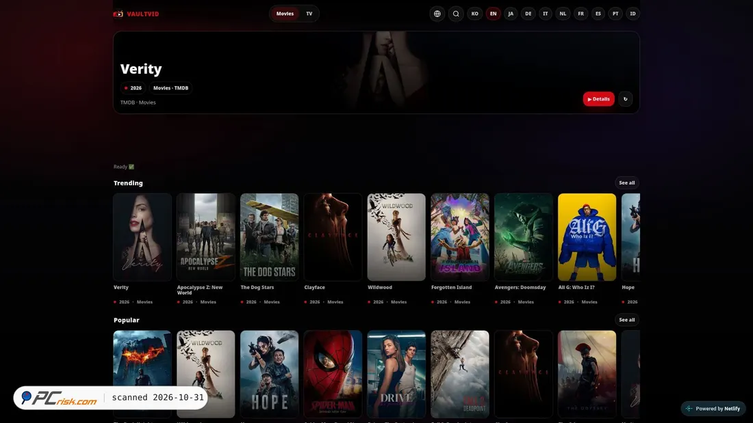Select JA language

(x=511, y=14)
